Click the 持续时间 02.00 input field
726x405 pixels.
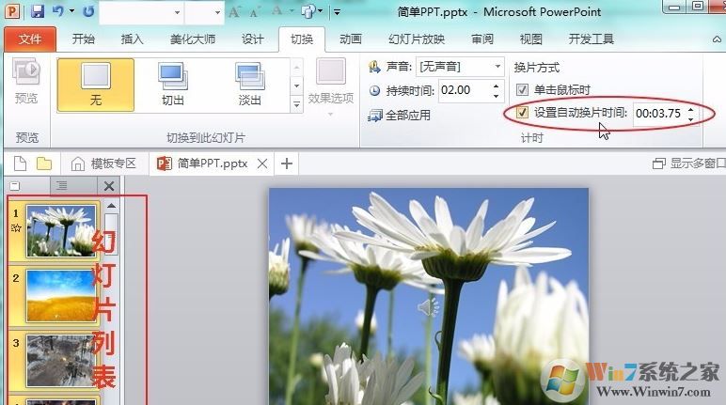pyautogui.click(x=464, y=90)
